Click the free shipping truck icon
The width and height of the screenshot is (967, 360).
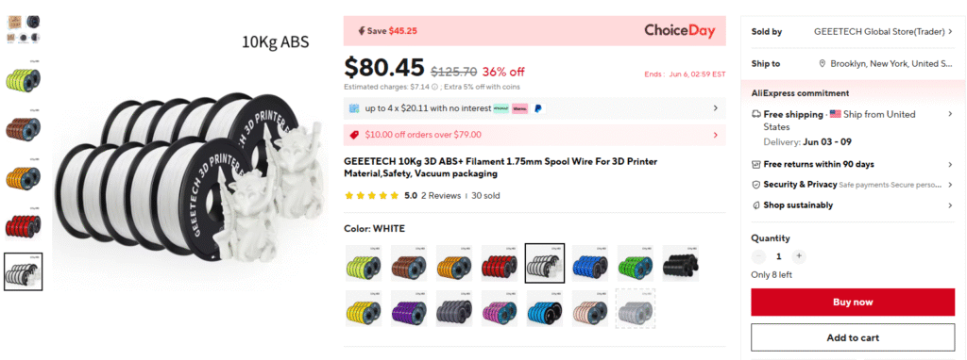click(x=756, y=114)
